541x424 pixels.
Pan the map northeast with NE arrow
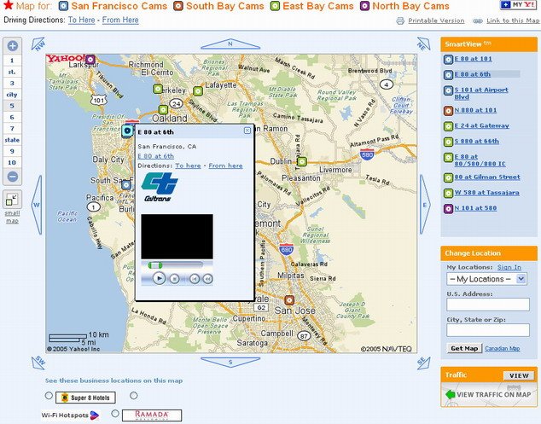coord(424,44)
